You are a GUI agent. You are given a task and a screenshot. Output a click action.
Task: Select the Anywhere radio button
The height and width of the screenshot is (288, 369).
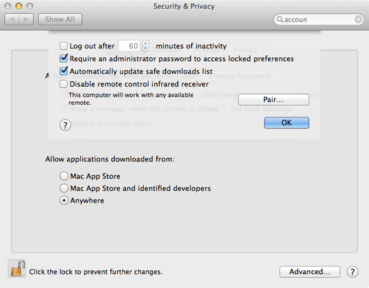[x=64, y=200]
